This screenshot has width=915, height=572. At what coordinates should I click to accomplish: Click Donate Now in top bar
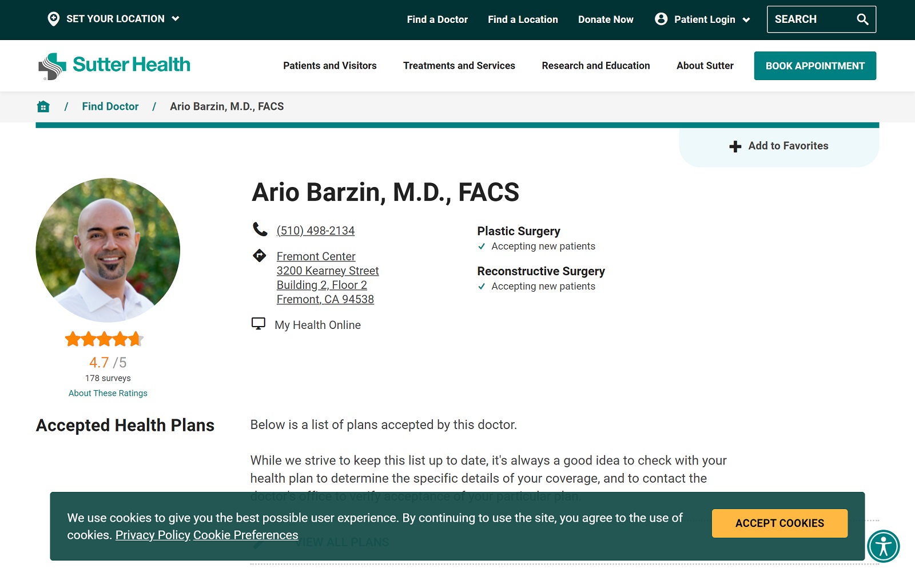point(606,19)
